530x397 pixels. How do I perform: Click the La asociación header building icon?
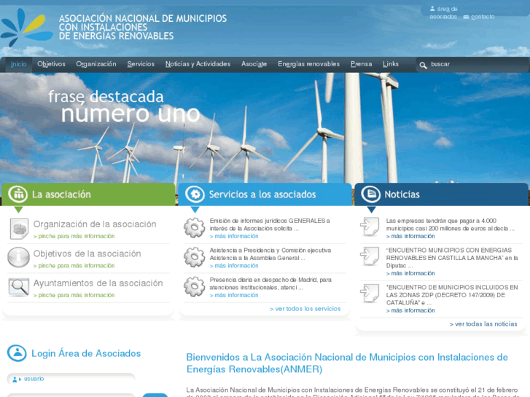18,194
